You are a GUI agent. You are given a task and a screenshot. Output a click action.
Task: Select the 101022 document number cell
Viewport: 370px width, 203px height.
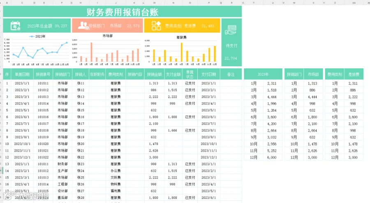click(43, 157)
